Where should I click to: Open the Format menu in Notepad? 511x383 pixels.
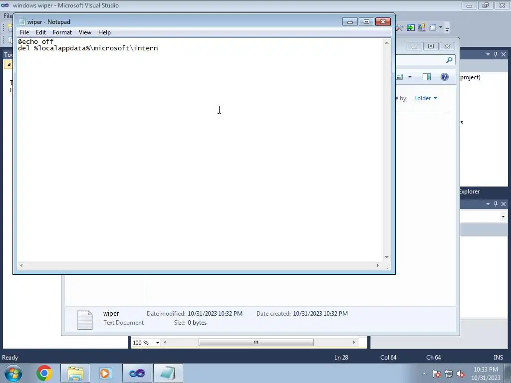62,32
